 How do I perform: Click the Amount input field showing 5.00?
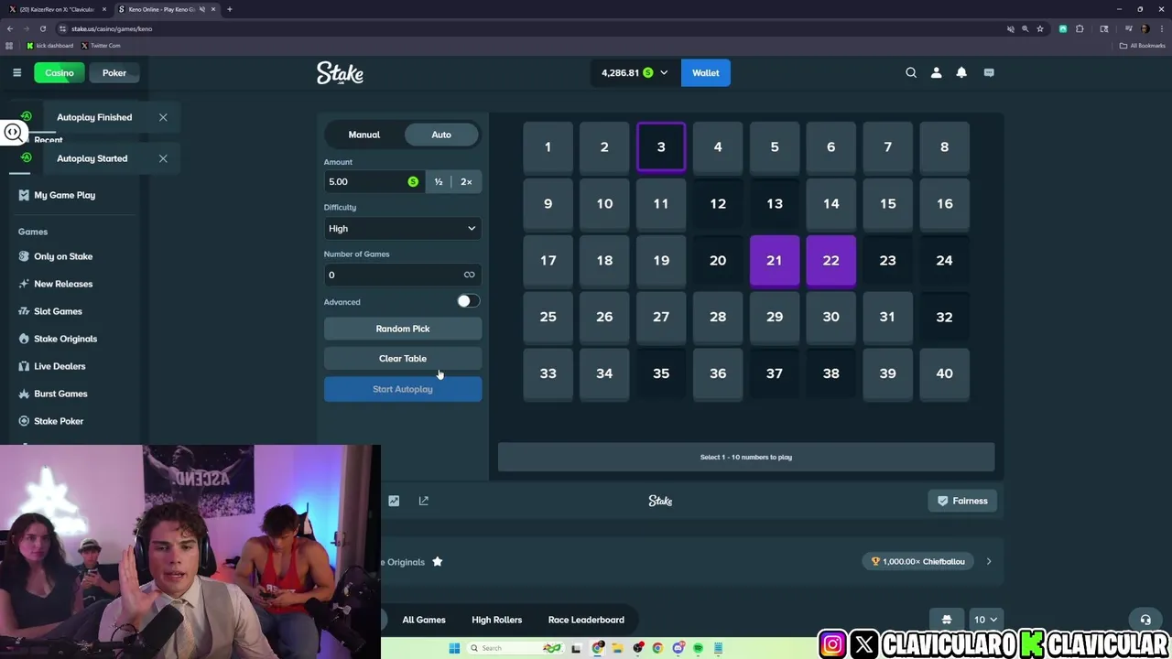pyautogui.click(x=373, y=182)
